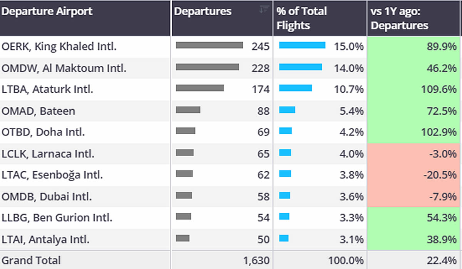Select the LTAI, Antalya Intl. row

(x=46, y=240)
